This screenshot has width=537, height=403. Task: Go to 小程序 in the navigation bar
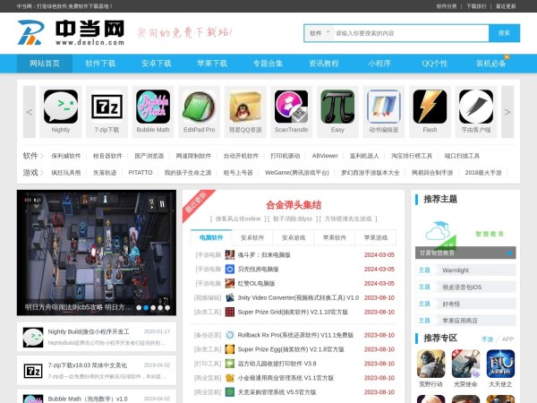coord(379,64)
